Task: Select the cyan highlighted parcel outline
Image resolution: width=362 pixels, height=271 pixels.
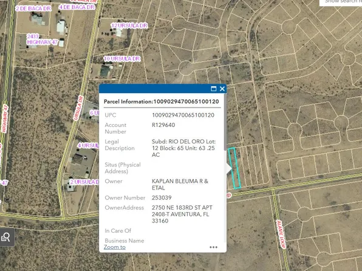Action: click(234, 168)
